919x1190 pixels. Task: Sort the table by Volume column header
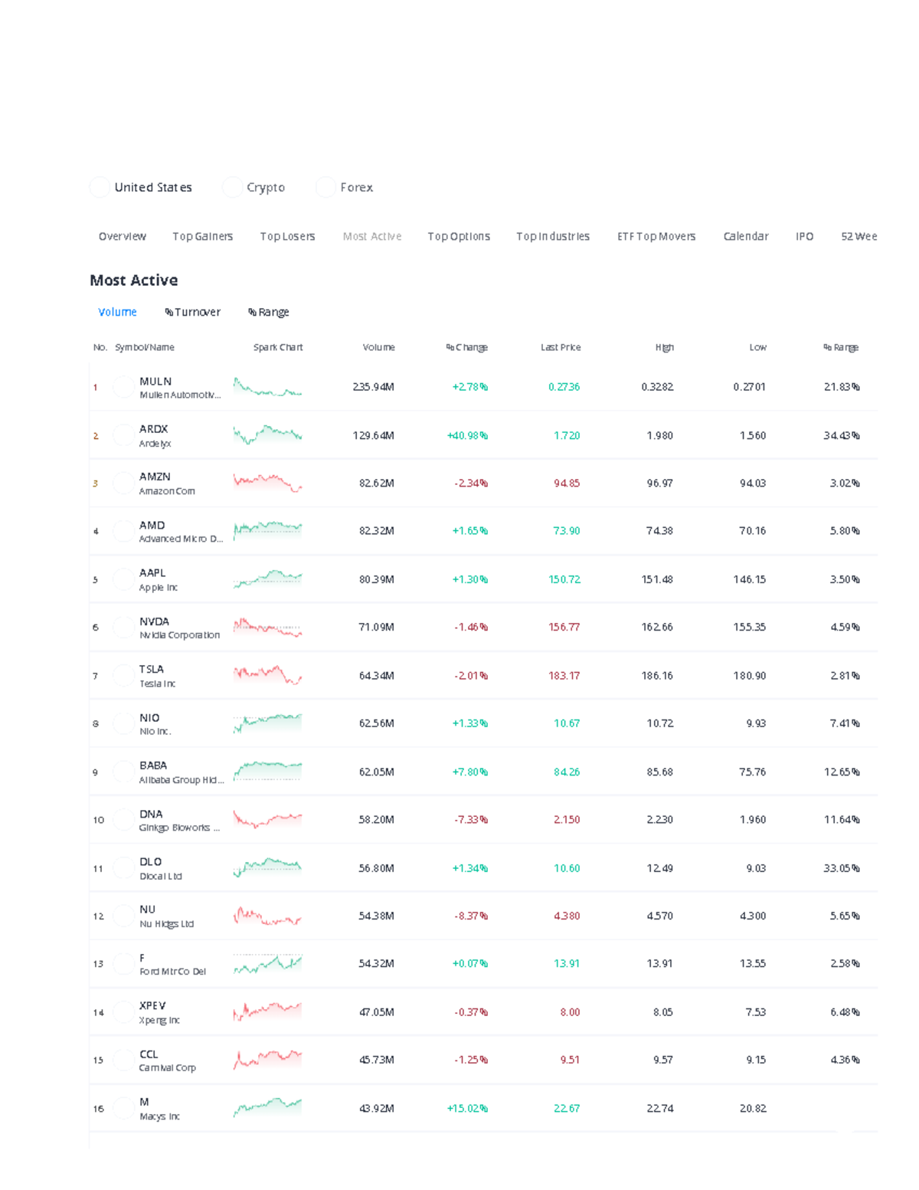tap(378, 347)
